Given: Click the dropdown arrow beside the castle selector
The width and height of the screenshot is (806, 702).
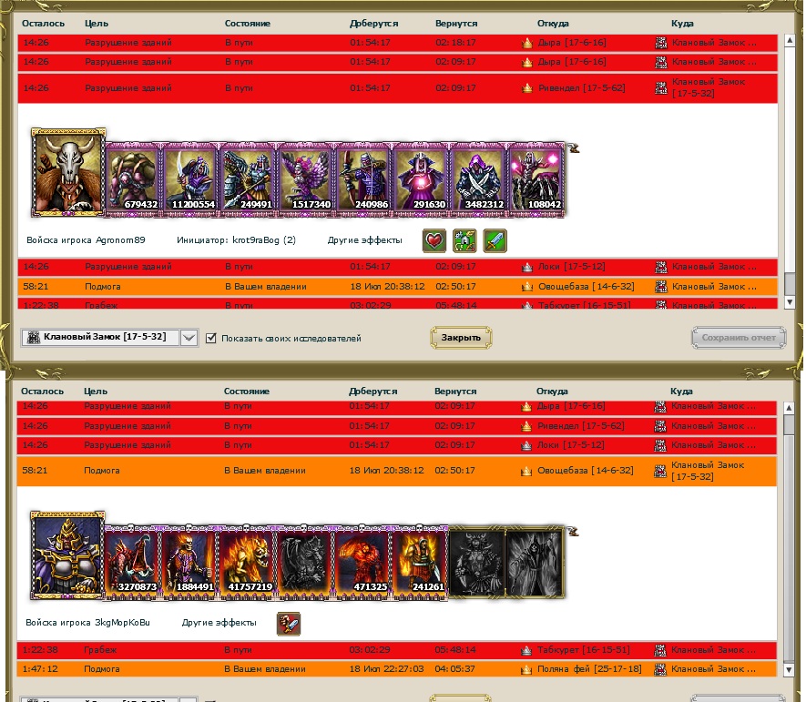Looking at the screenshot, I should [x=189, y=338].
